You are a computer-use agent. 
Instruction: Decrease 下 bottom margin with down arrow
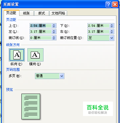[x=112, y=27]
